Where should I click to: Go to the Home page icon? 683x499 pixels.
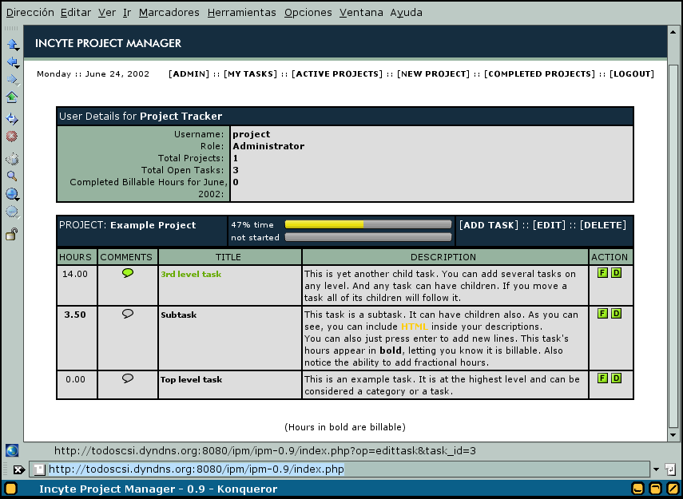pos(12,97)
